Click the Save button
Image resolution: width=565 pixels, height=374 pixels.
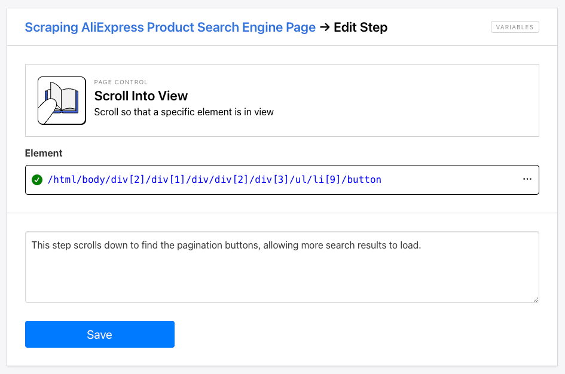coord(100,335)
